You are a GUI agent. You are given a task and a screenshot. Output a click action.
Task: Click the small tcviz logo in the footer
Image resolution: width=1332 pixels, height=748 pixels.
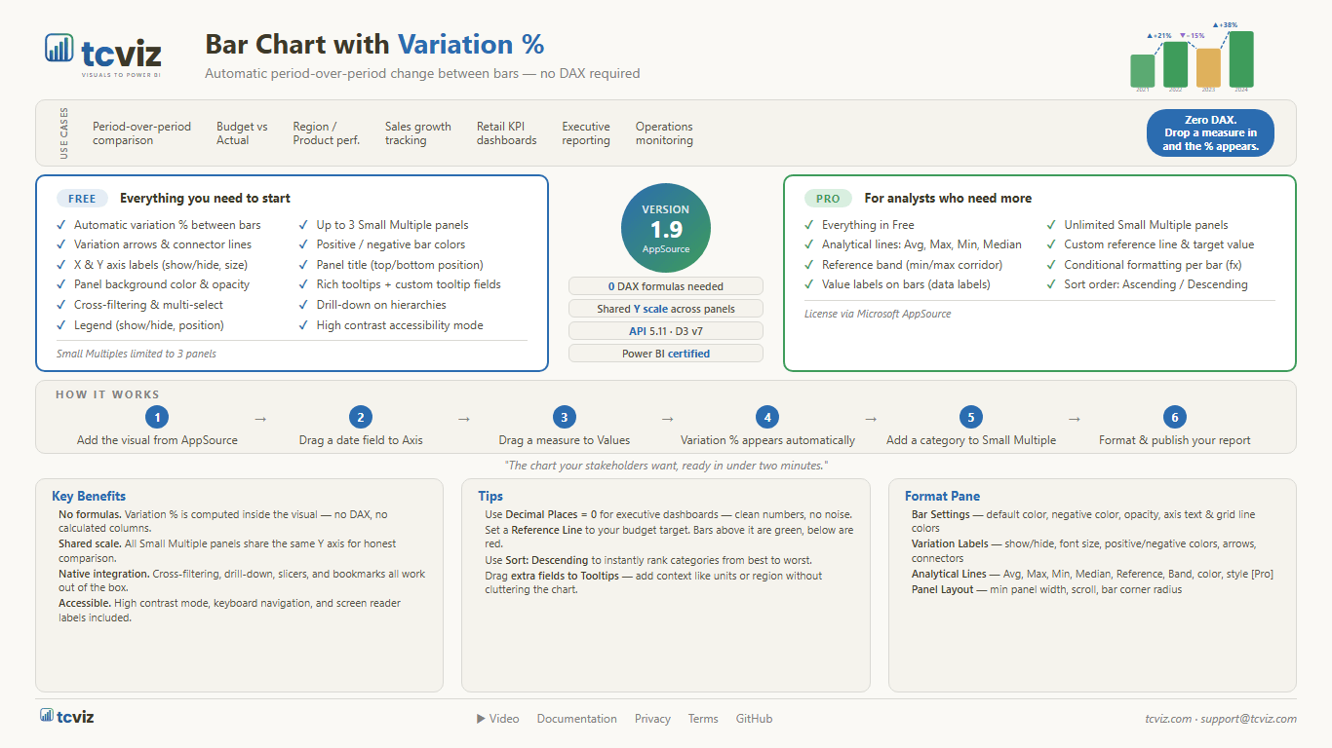tap(67, 717)
